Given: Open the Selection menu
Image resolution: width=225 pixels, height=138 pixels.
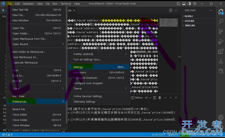Looking at the screenshot, I should (28, 4).
